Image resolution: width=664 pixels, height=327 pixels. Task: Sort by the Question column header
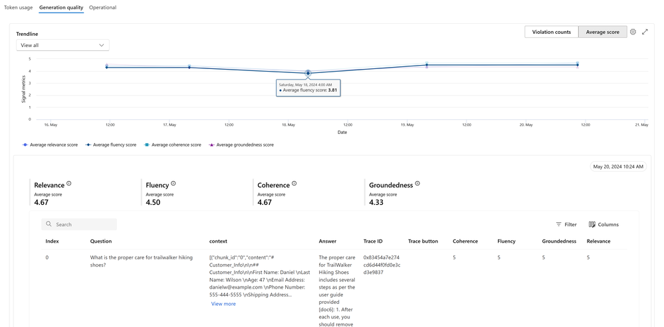101,241
